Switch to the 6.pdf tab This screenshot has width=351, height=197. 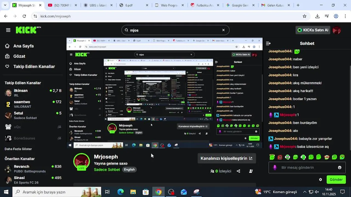[134, 5]
